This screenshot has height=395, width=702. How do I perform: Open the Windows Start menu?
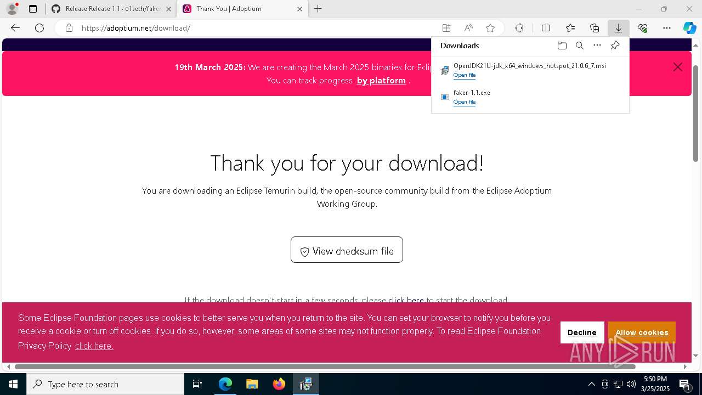13,384
